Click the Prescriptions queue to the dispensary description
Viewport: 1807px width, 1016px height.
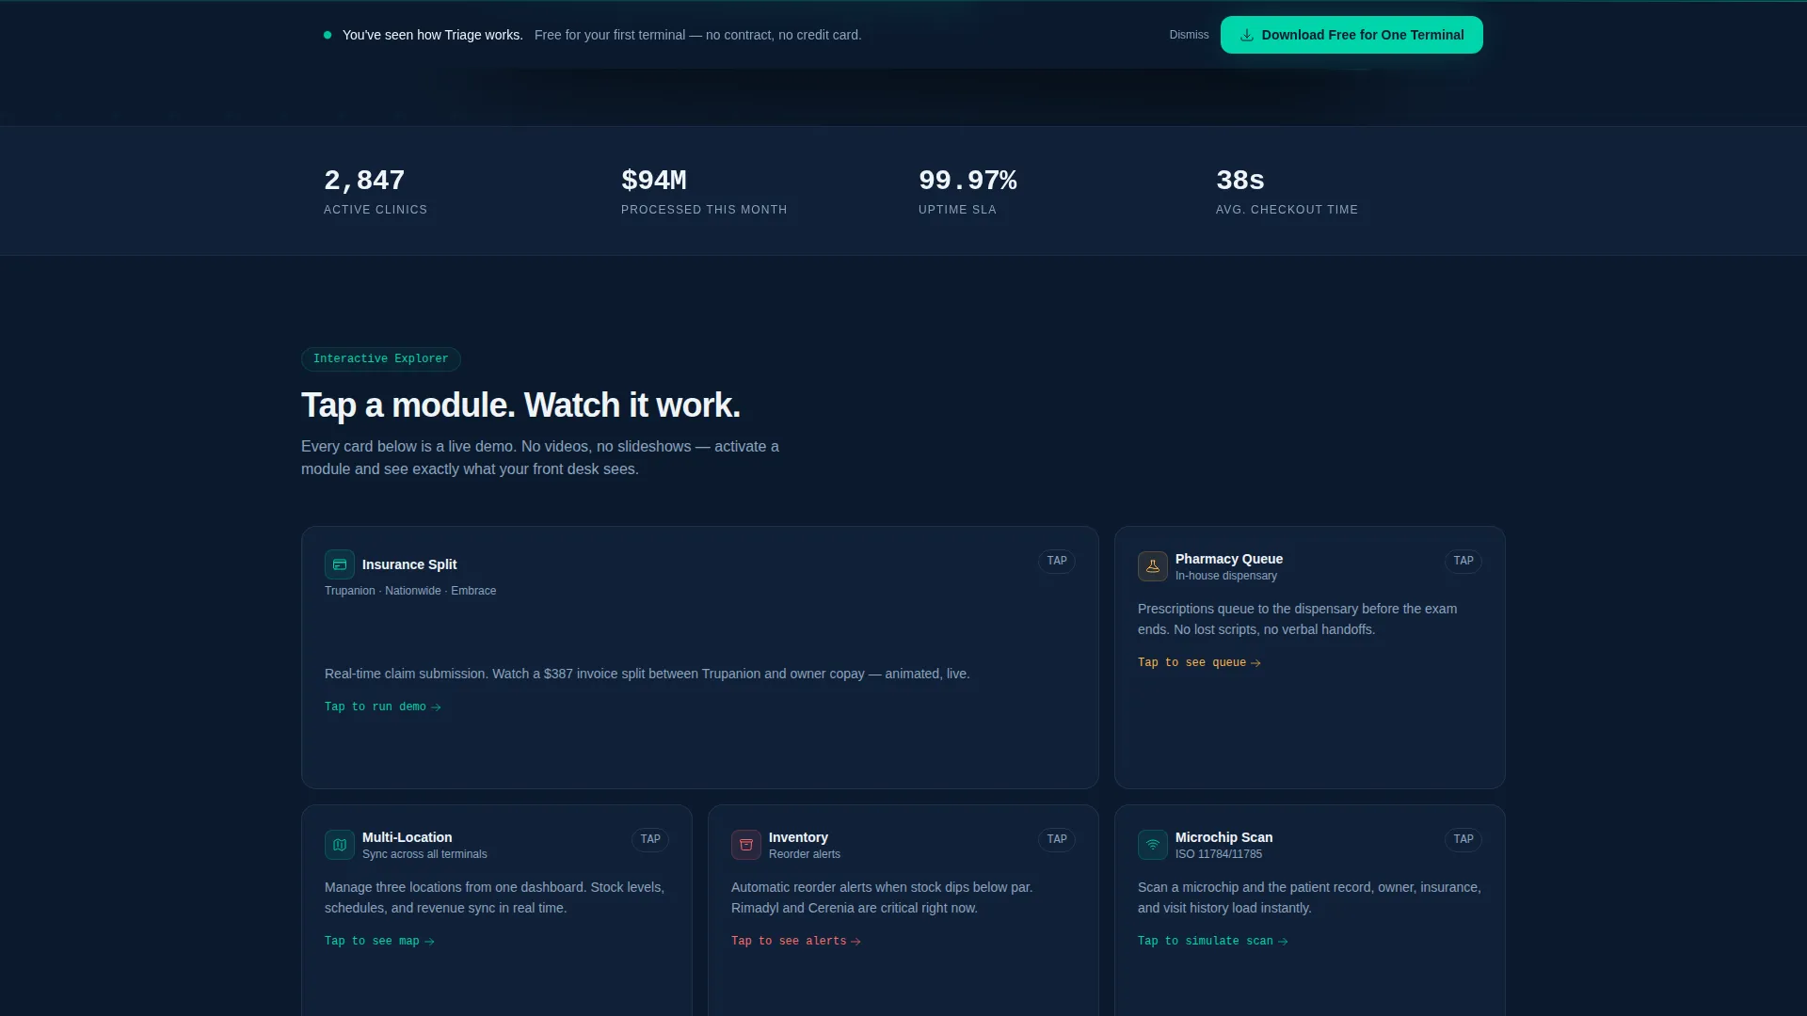[x=1297, y=619]
